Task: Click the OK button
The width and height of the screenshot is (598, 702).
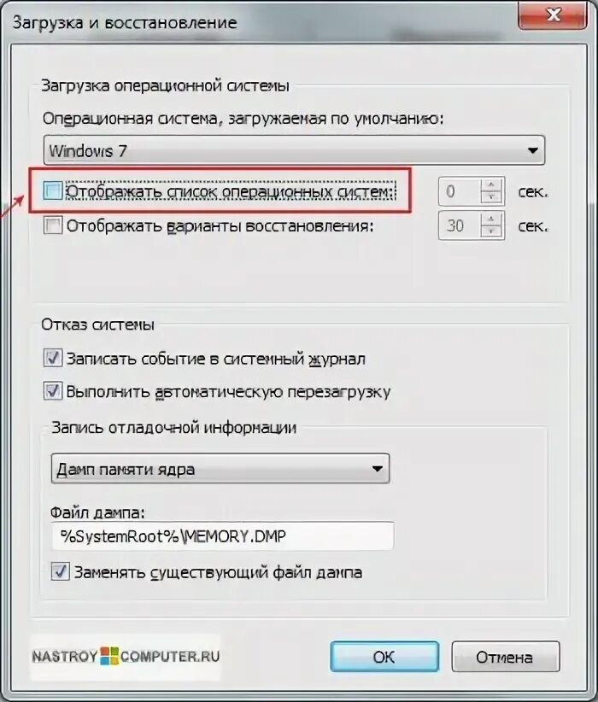Action: coord(384,657)
